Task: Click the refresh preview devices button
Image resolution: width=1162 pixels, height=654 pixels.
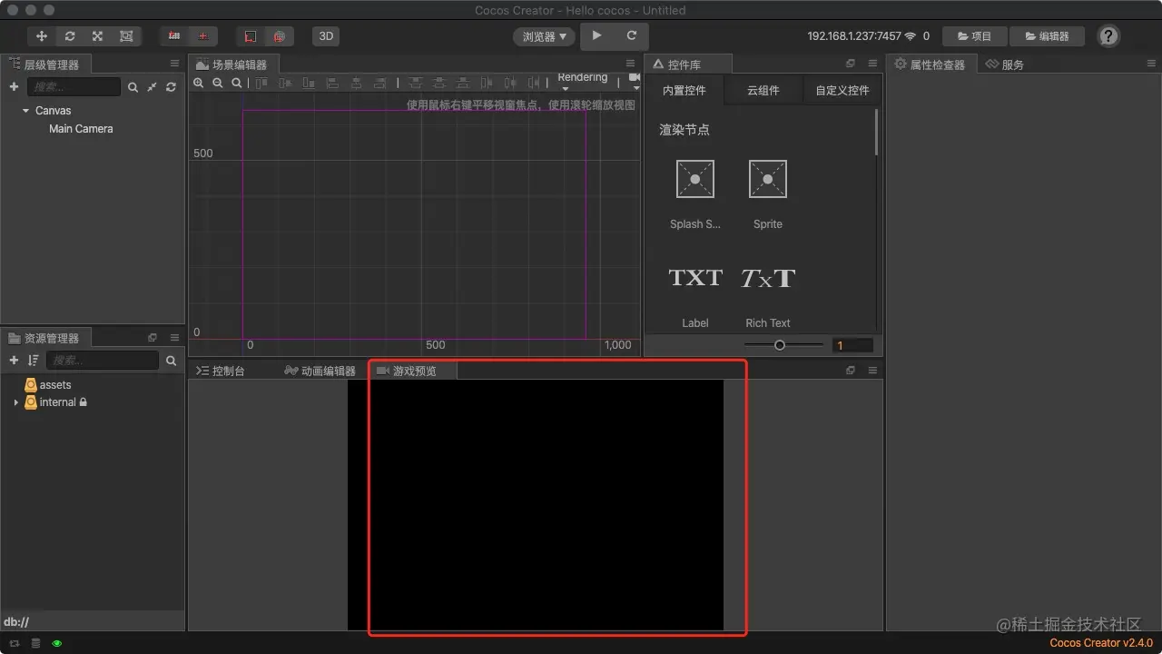Action: tap(632, 35)
